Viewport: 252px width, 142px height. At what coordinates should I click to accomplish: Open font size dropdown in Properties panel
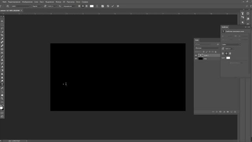(233, 49)
